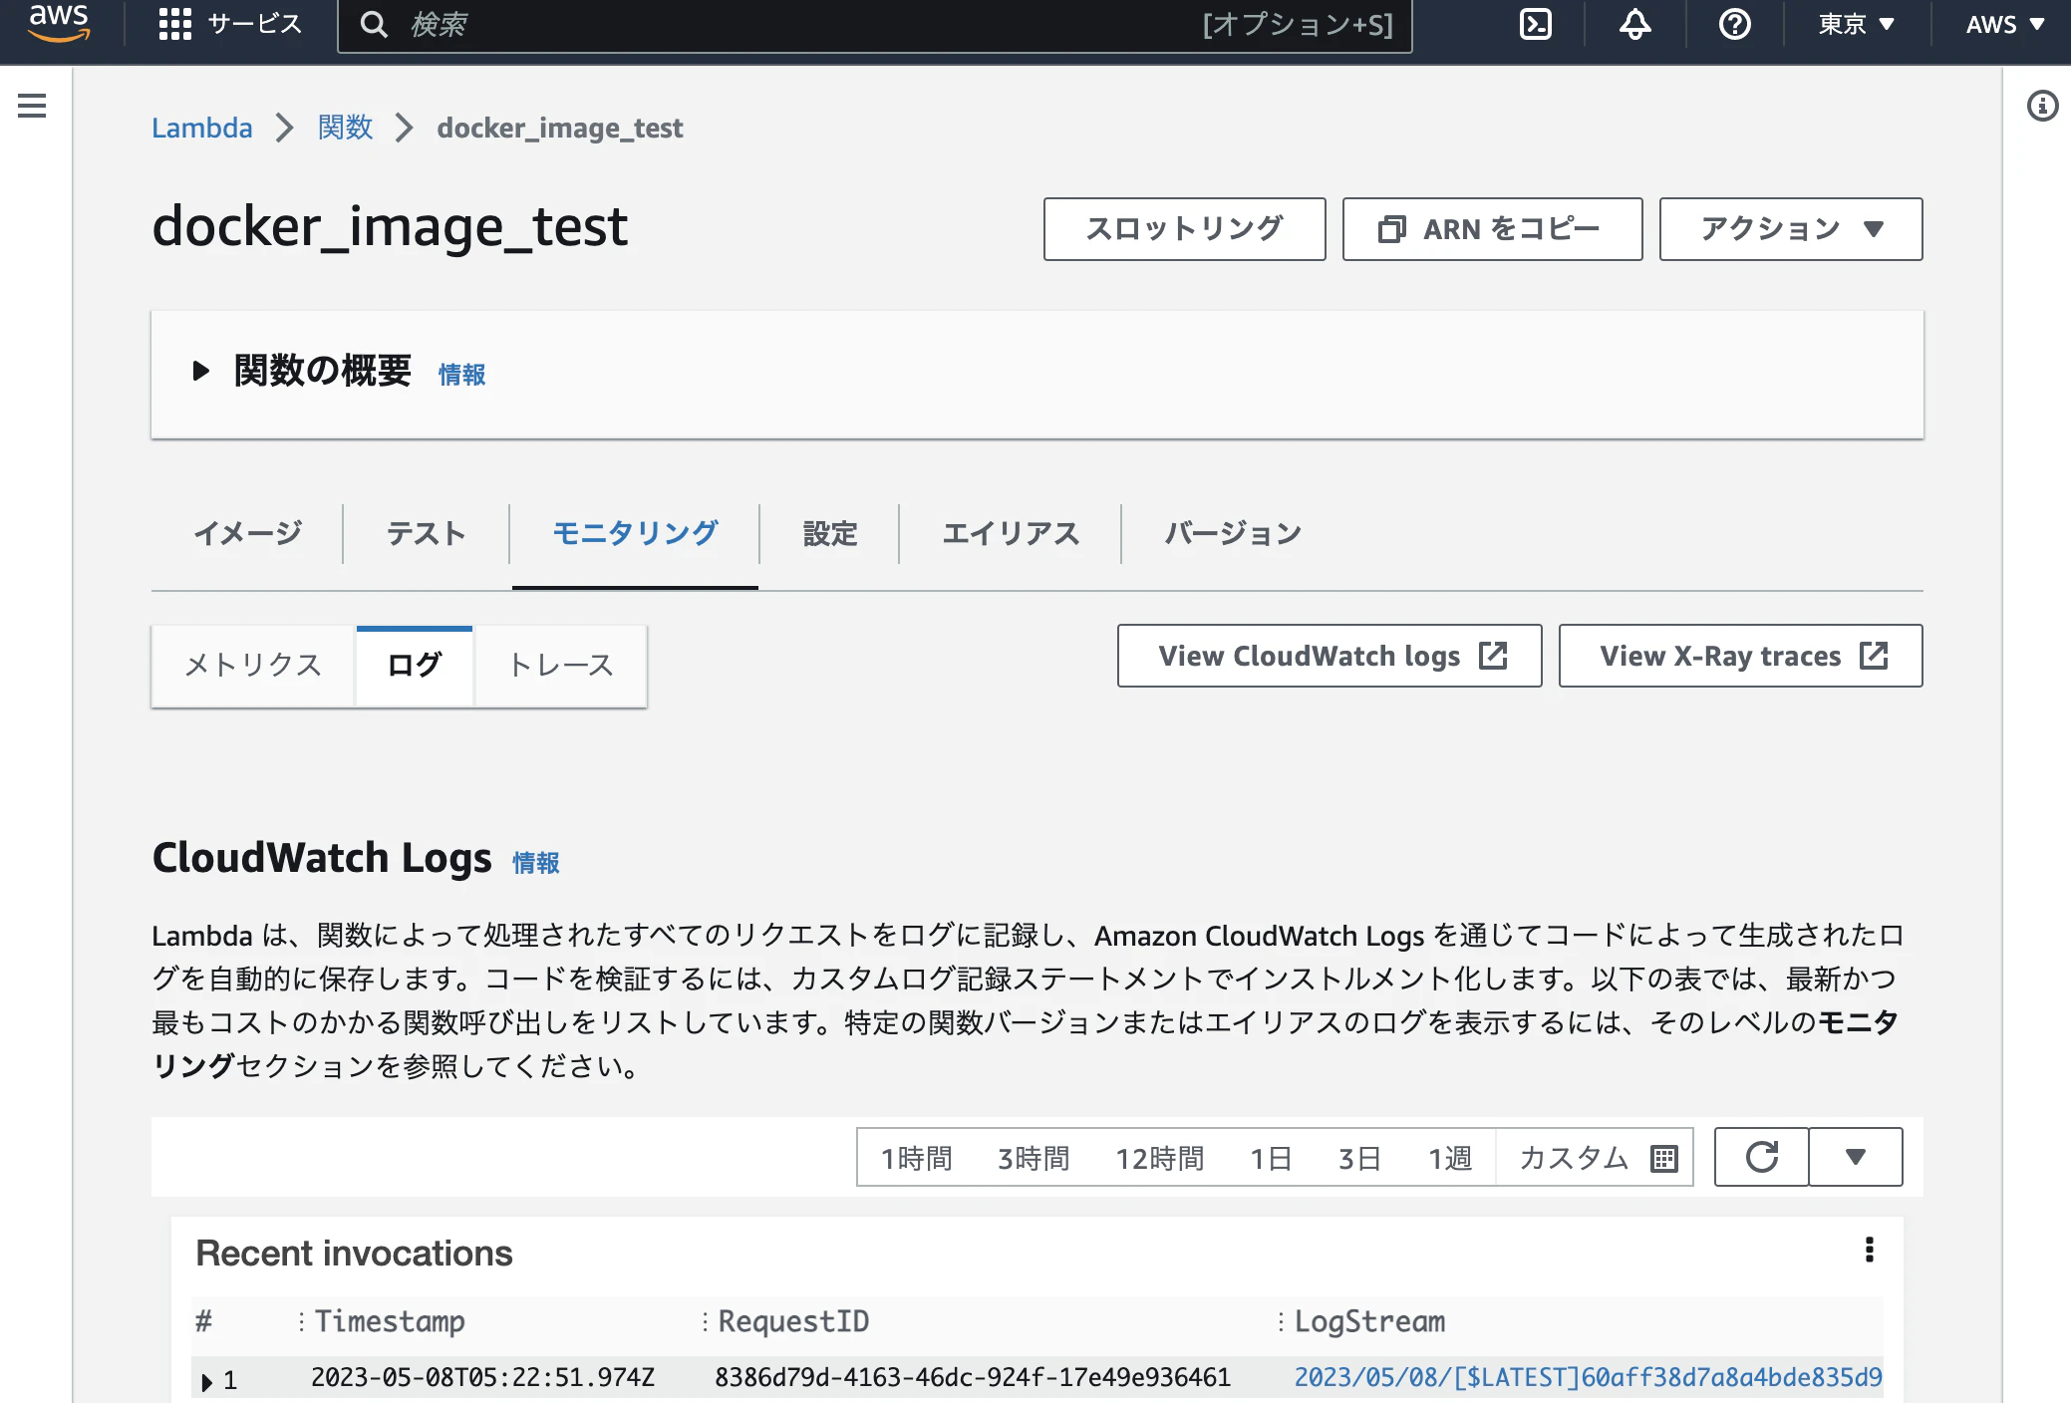Click View X-Ray traces button
This screenshot has height=1403, width=2071.
(x=1740, y=656)
